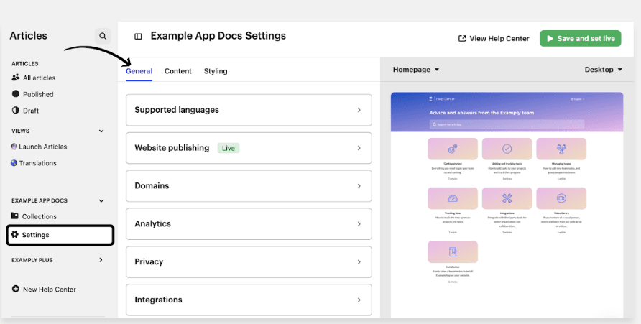This screenshot has width=641, height=324.
Task: Click the Video library card icon in preview
Action: 561,198
